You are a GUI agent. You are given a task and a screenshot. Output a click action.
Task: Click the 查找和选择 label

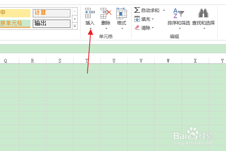point(203,23)
